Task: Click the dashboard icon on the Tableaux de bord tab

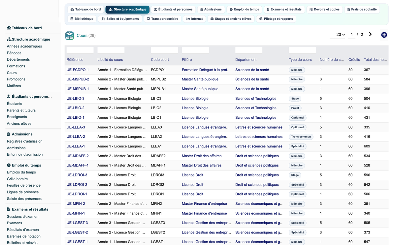Action: pyautogui.click(x=72, y=10)
